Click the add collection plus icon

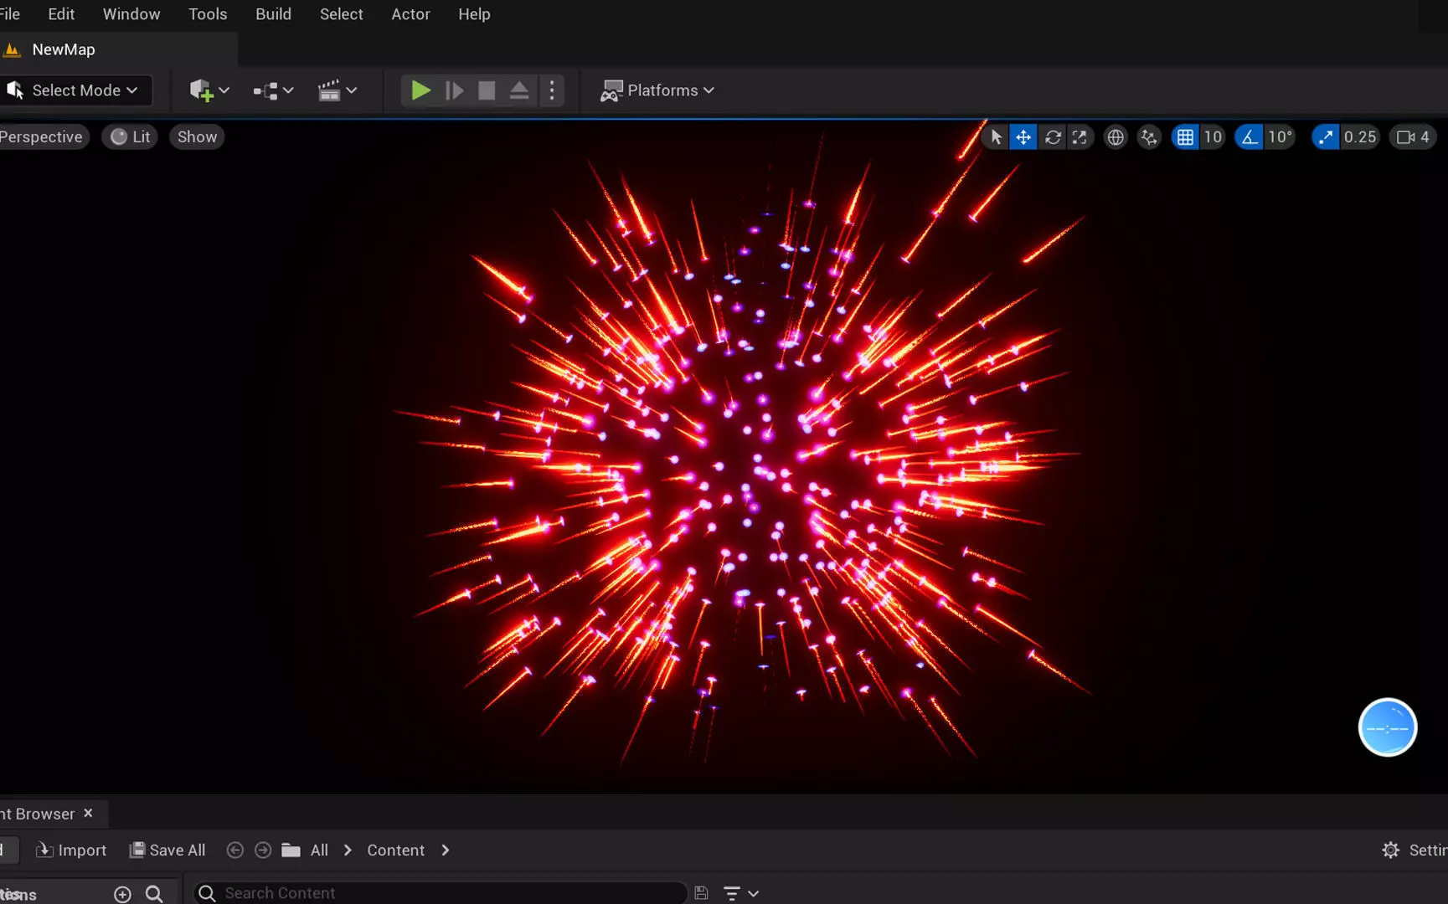coord(122,894)
